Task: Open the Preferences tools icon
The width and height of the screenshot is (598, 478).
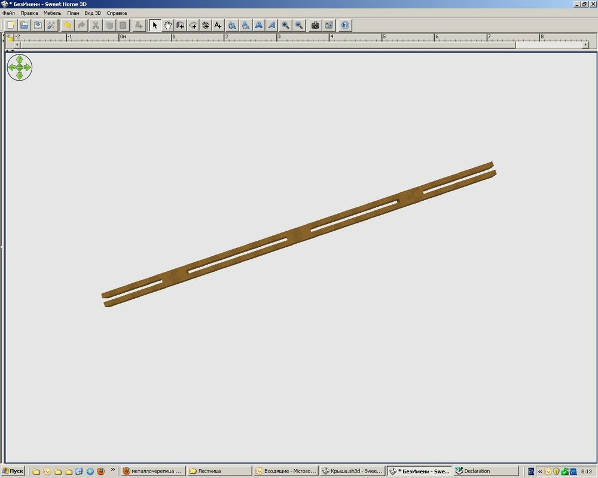Action: click(x=51, y=25)
